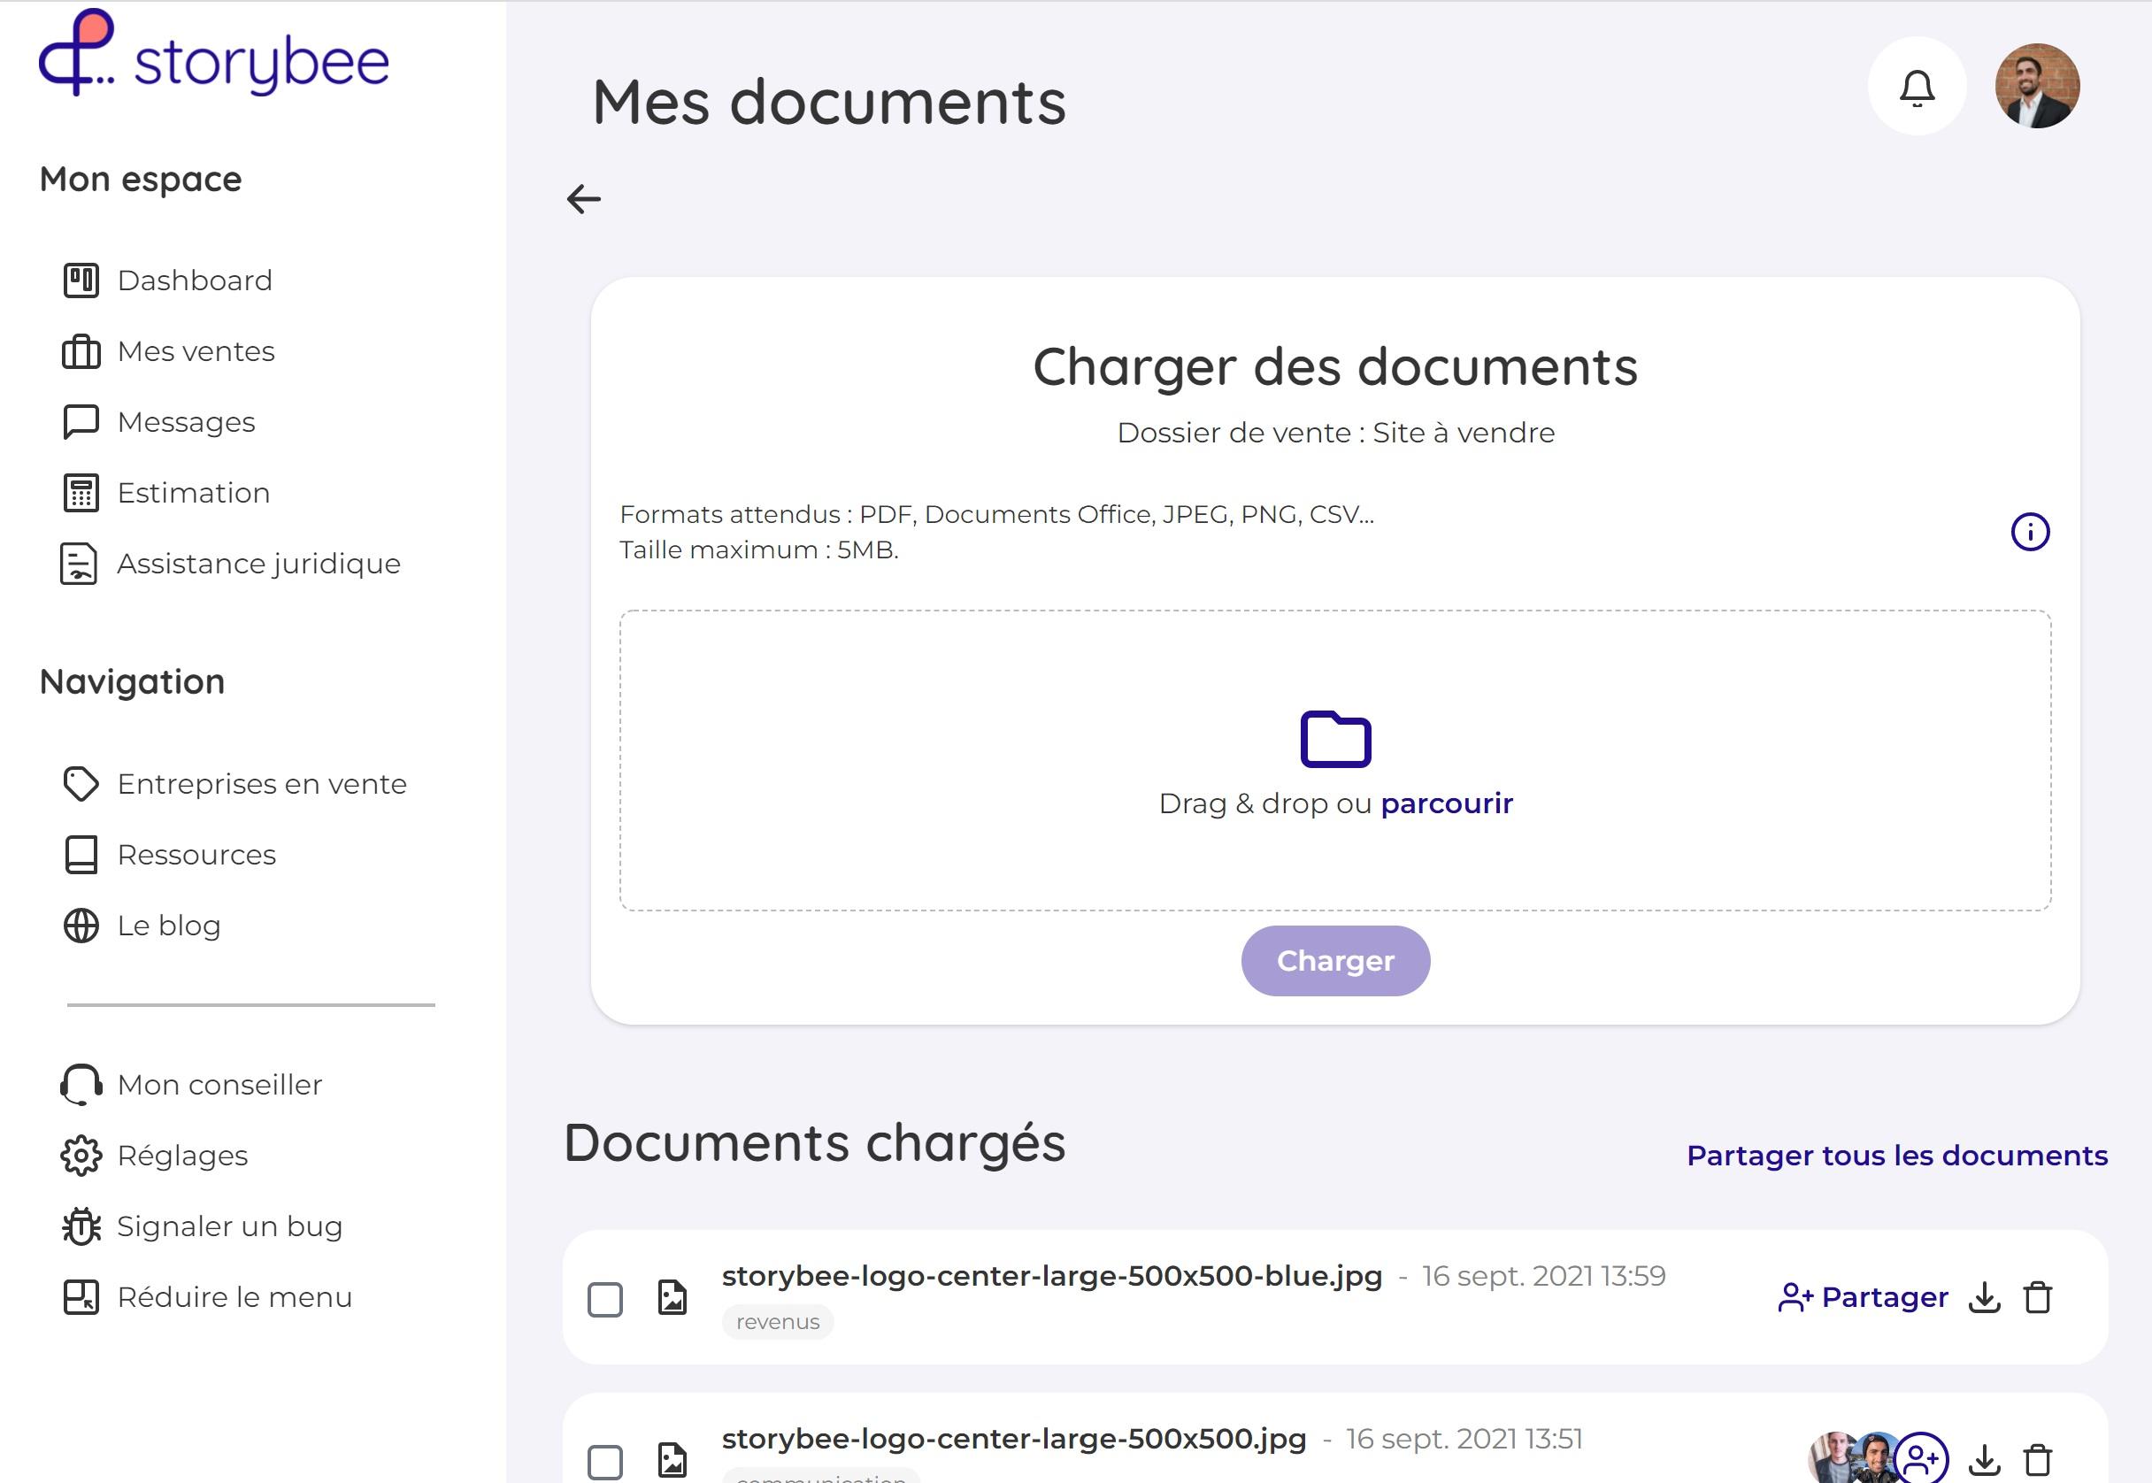Click the Estimation calculator icon

[x=81, y=494]
